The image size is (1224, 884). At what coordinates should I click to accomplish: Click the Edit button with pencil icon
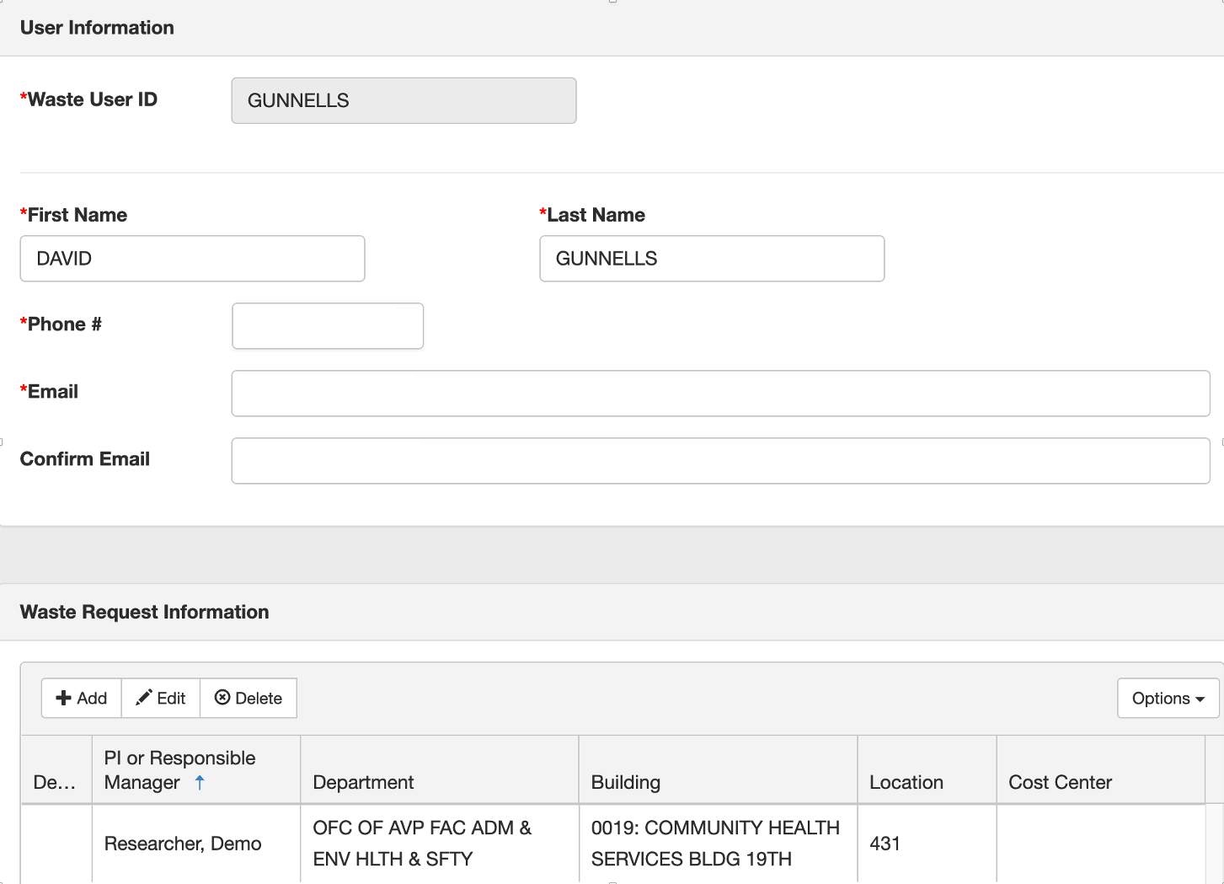click(161, 698)
